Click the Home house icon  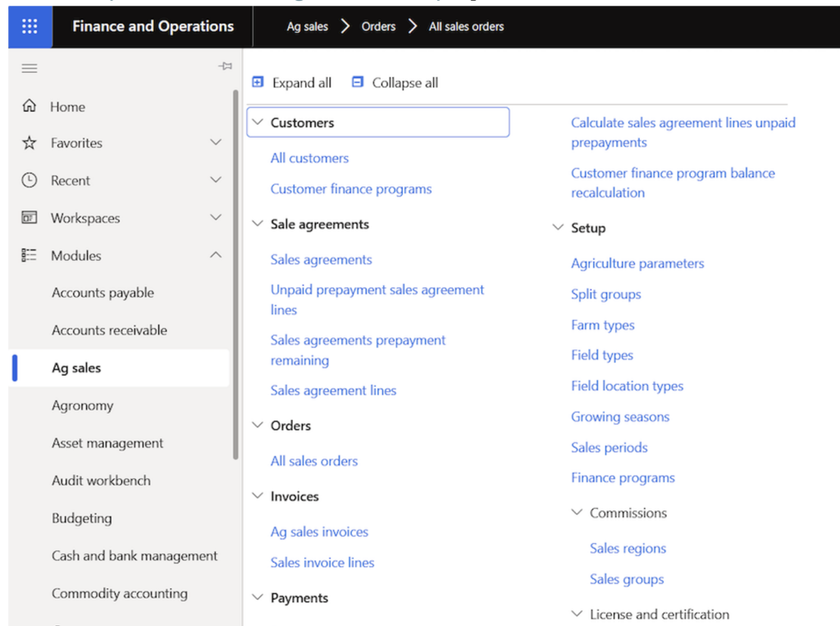click(30, 106)
